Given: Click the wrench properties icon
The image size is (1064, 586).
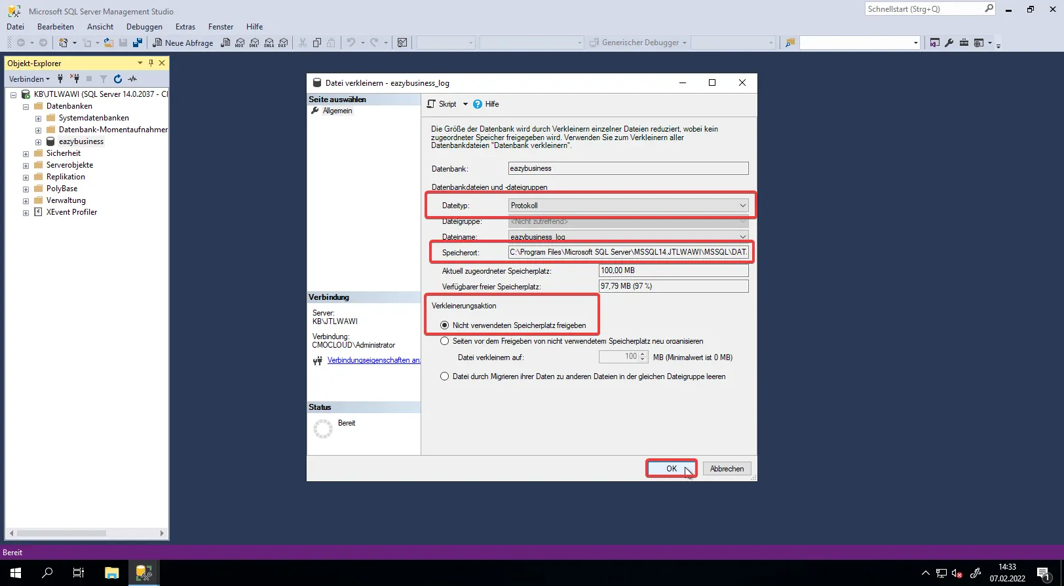Looking at the screenshot, I should pos(949,43).
